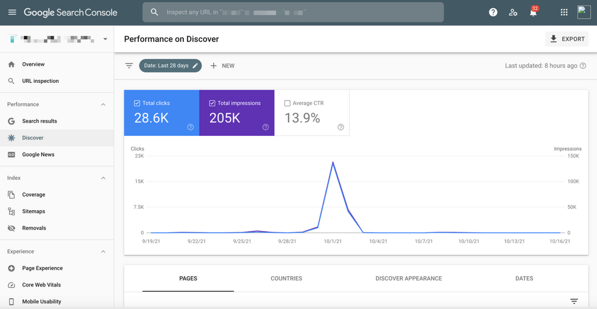Switch to the Countries tab
The image size is (597, 309).
click(x=286, y=279)
